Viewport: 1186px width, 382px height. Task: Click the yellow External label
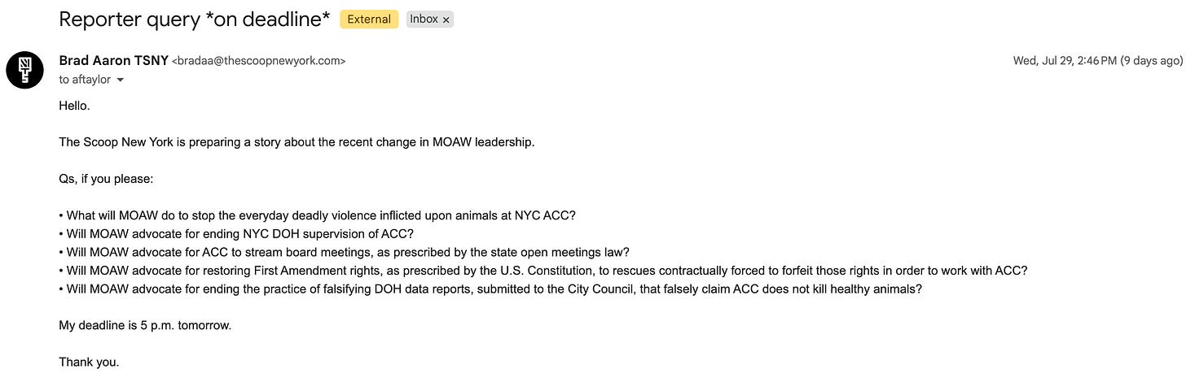click(x=369, y=20)
